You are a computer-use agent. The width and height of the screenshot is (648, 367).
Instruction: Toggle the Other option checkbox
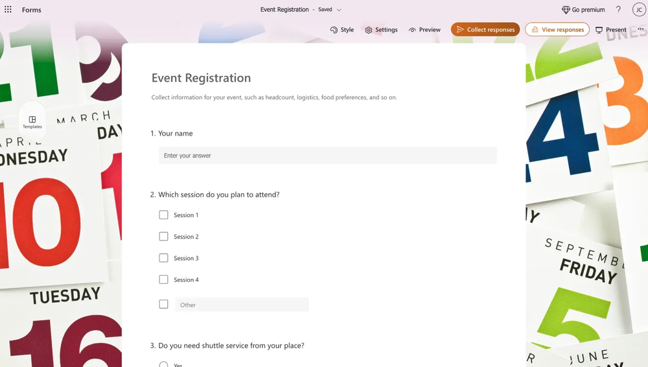(163, 304)
